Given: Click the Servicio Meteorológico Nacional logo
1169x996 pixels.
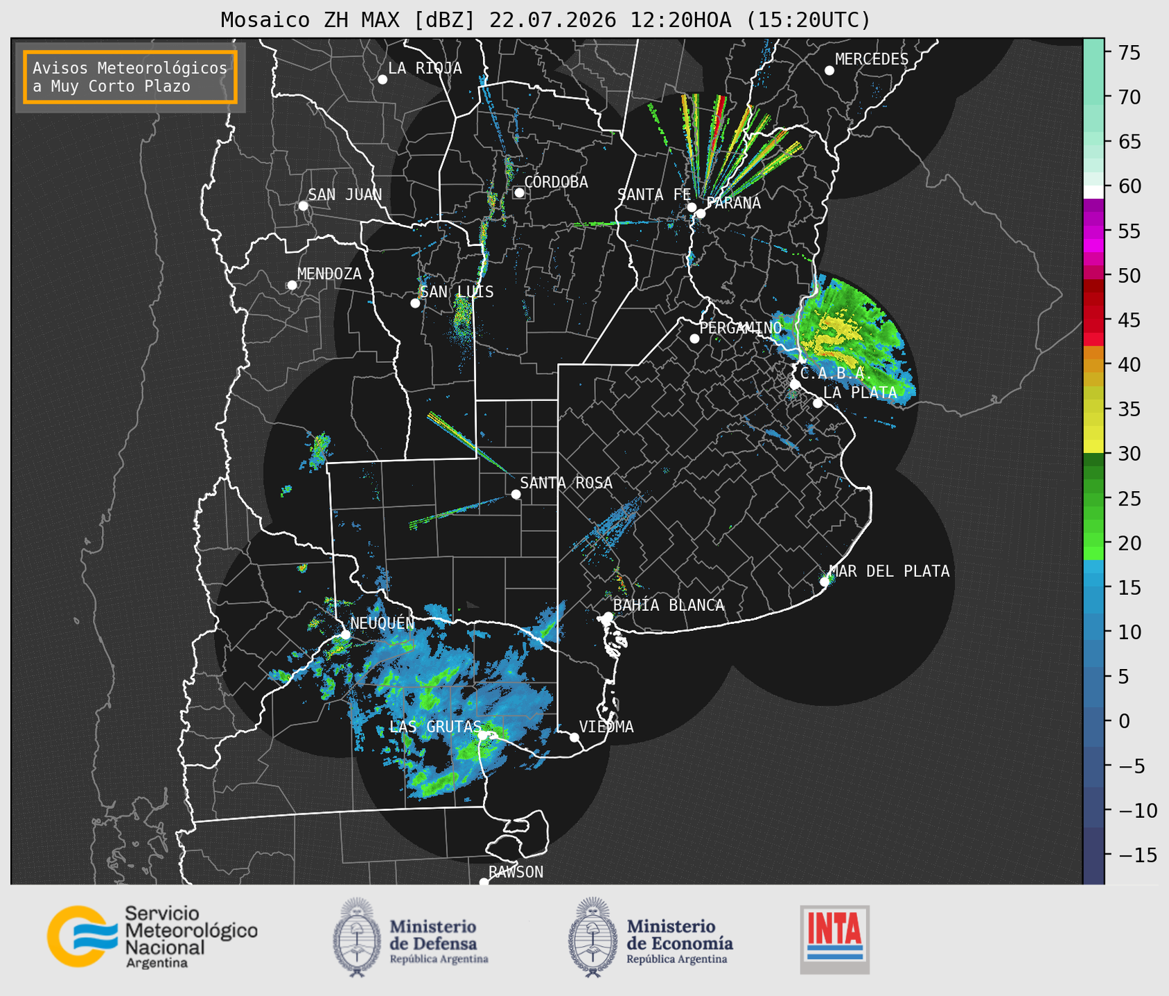Looking at the screenshot, I should (152, 936).
